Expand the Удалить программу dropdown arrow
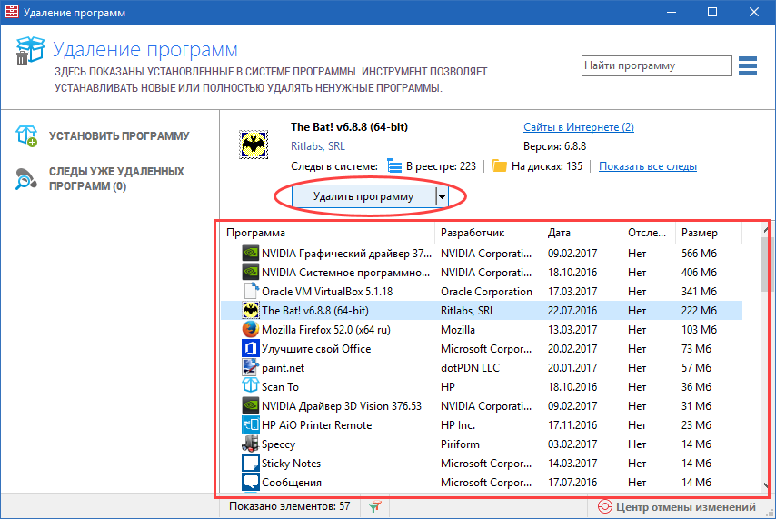 pyautogui.click(x=442, y=196)
